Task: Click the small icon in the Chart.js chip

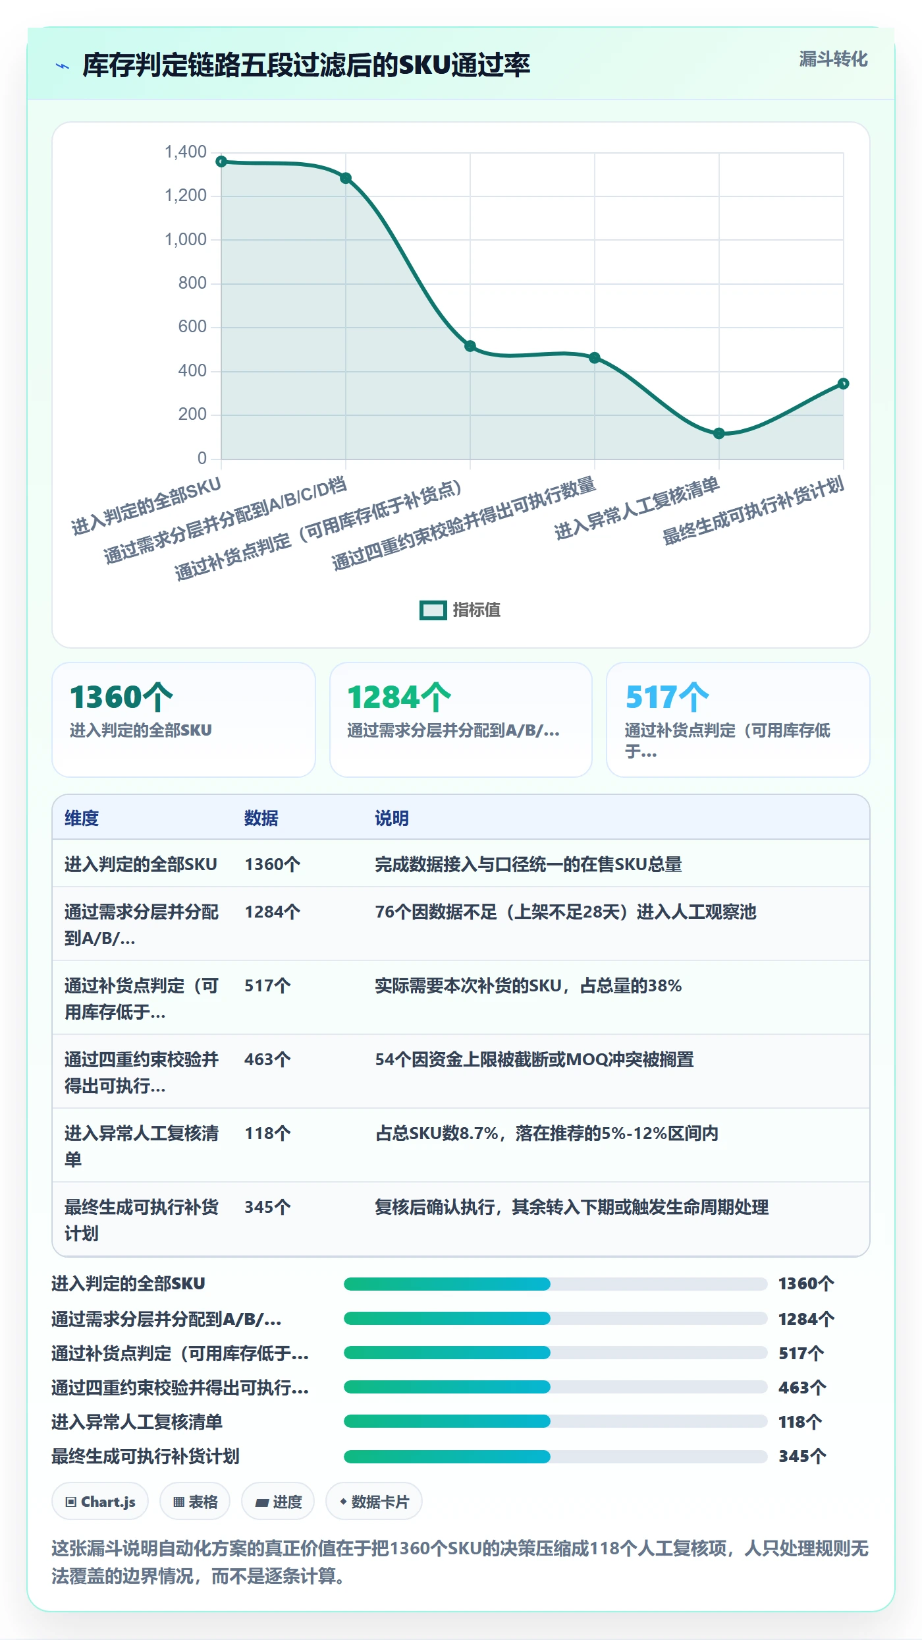Action: [71, 1502]
